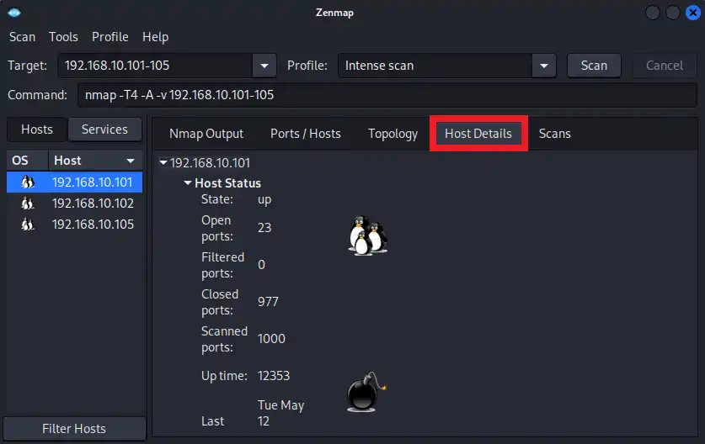
Task: Click the 'Closed ports:' label
Action: pos(220,302)
